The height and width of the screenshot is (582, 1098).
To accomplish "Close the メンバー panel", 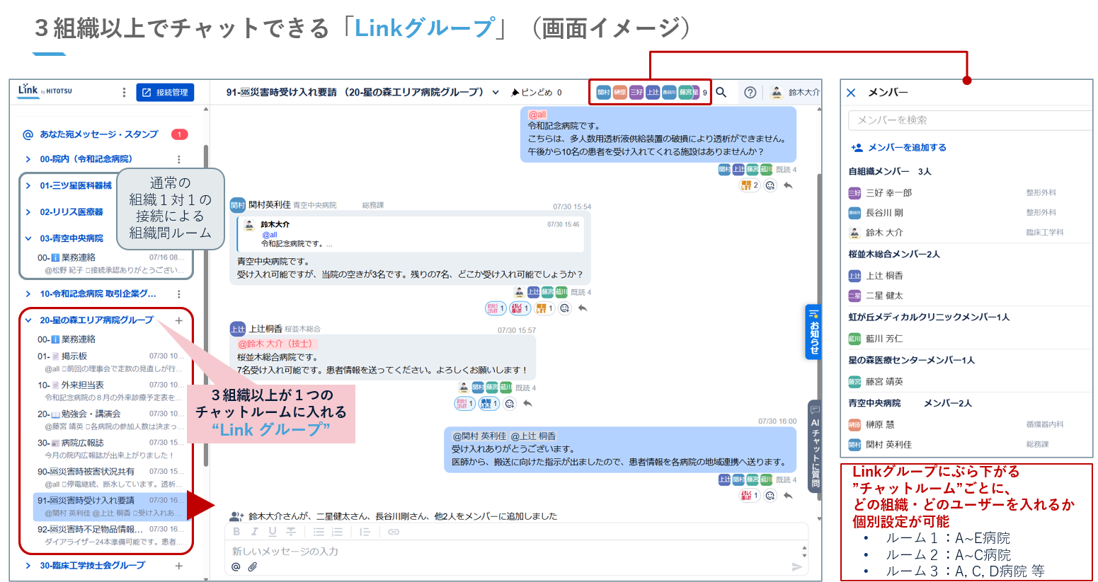I will point(851,93).
